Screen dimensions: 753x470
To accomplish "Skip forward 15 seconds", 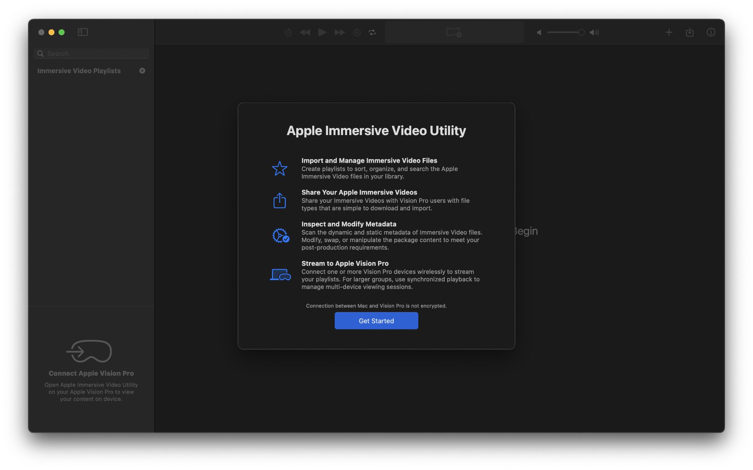I will click(x=357, y=32).
